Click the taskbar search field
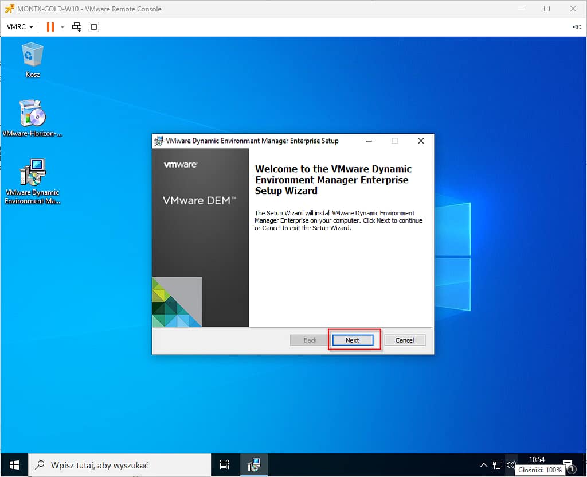Viewport: 587px width, 477px height. (119, 465)
